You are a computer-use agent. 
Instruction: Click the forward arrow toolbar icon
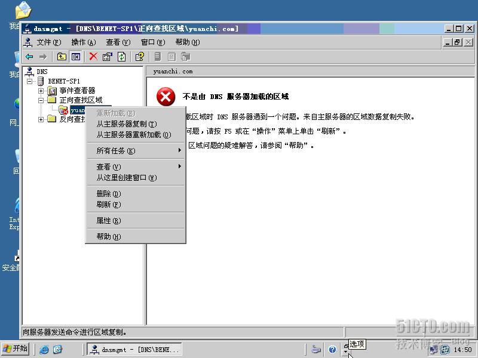[43, 57]
